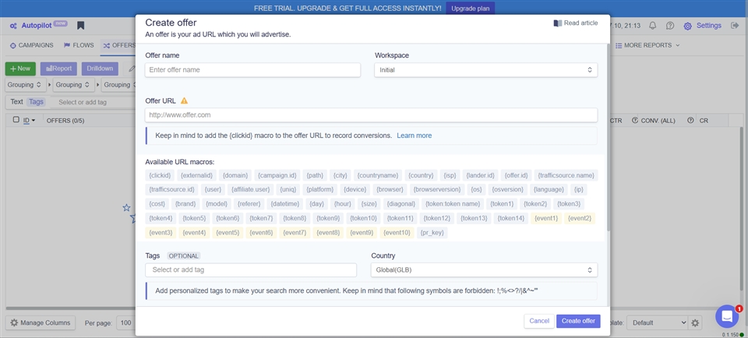Click the template gear icon beside Default
Image resolution: width=748 pixels, height=338 pixels.
[x=696, y=322]
